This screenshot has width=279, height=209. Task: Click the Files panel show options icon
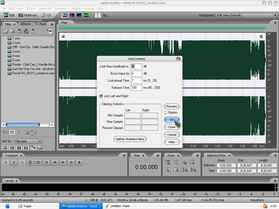click(49, 31)
